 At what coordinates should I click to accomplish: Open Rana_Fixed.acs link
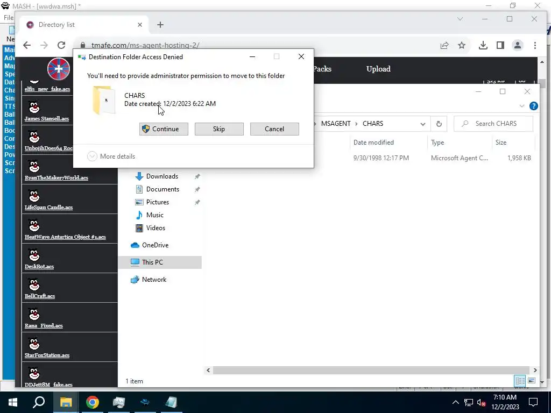coord(44,325)
